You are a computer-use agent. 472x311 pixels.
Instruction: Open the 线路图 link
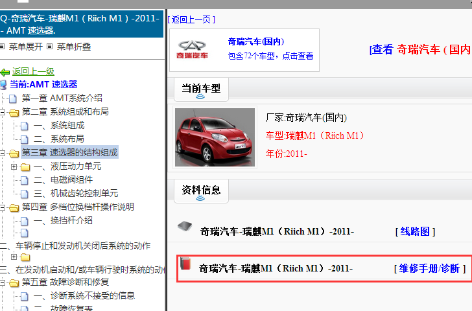[x=415, y=231]
